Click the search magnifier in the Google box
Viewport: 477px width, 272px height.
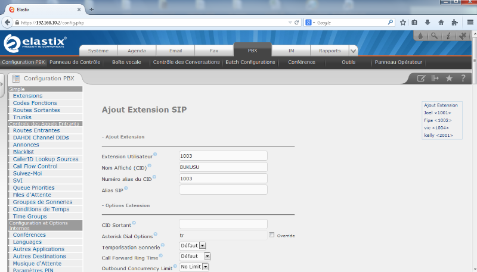point(391,23)
